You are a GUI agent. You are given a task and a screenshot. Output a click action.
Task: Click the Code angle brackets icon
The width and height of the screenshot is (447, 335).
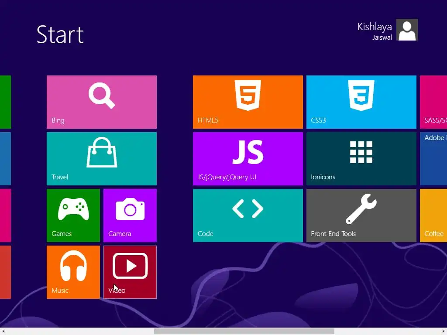[x=248, y=209]
